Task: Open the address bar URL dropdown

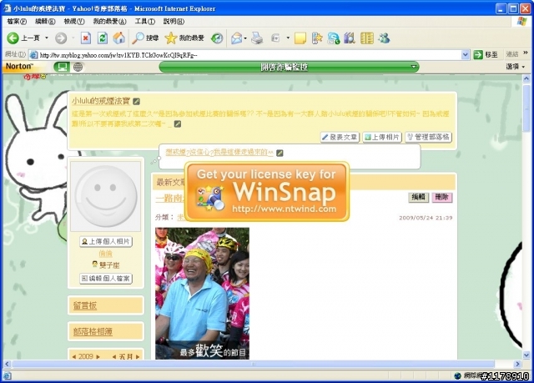Action: pos(466,55)
